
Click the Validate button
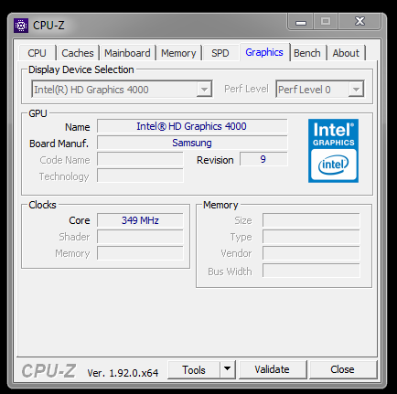[x=273, y=370]
